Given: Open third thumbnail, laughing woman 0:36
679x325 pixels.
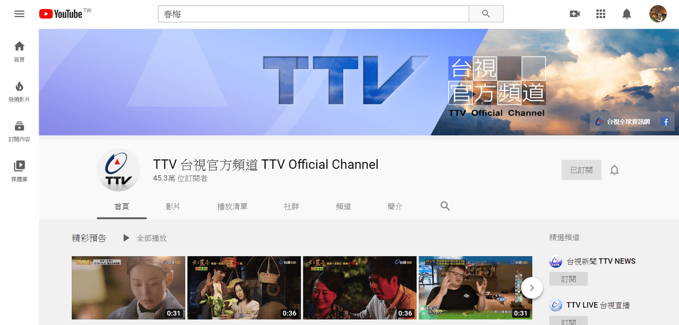Looking at the screenshot, I should (360, 288).
